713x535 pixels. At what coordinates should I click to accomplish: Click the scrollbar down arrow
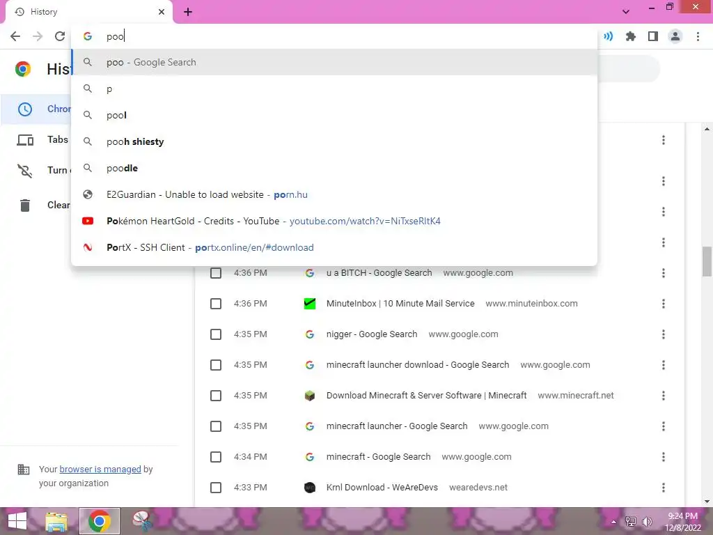[x=707, y=502]
